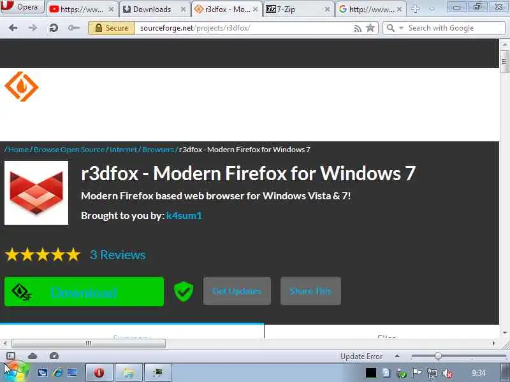Click the 9:34 taskbar clock
Image resolution: width=510 pixels, height=382 pixels.
[x=478, y=372]
